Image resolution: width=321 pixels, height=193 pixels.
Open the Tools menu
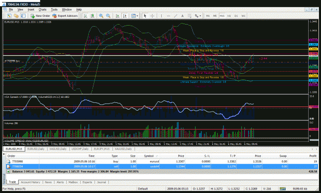(x=54, y=9)
